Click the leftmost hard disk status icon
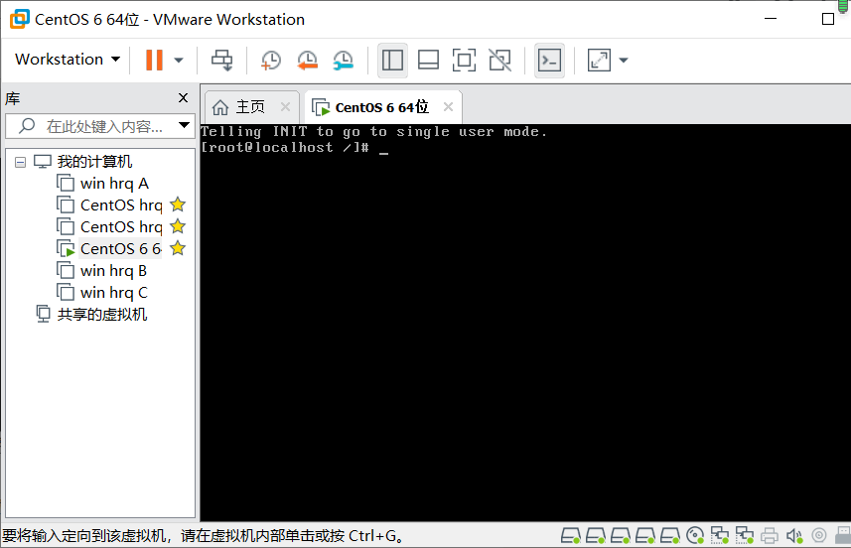This screenshot has width=851, height=548. [570, 536]
